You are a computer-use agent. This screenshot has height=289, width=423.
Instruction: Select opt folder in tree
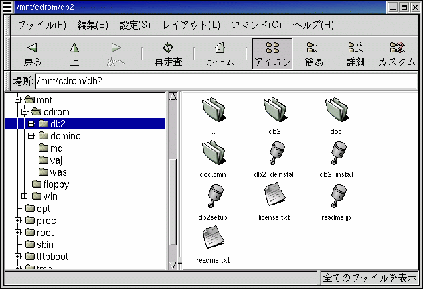pos(37,208)
